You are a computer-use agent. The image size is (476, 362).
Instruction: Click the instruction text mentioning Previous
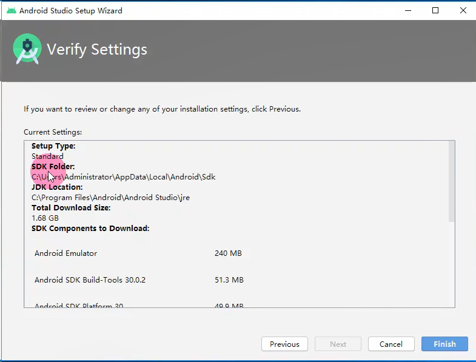[162, 109]
